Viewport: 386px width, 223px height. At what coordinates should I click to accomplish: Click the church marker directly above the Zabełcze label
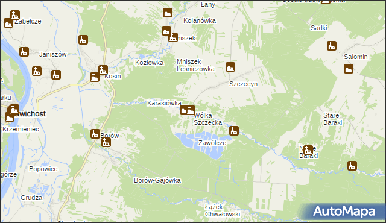click(x=15, y=15)
